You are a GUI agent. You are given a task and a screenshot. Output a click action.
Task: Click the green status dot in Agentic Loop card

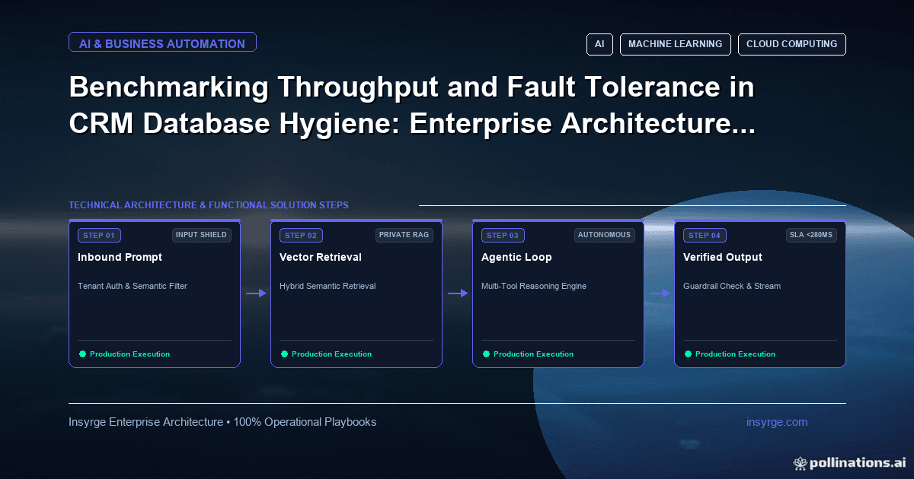click(x=486, y=354)
